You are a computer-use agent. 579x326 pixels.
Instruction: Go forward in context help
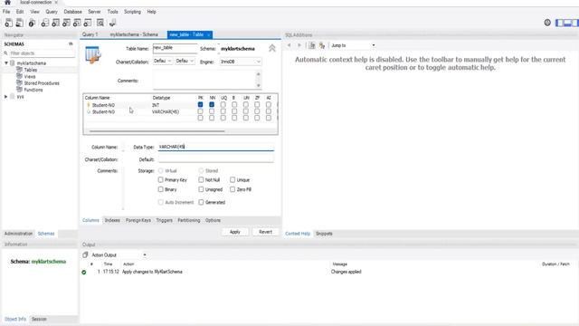coord(299,45)
